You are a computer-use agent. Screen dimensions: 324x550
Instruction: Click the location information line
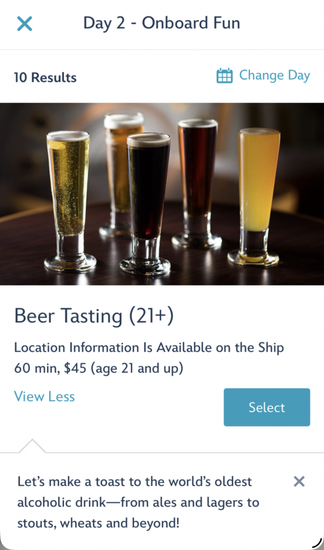[149, 348]
